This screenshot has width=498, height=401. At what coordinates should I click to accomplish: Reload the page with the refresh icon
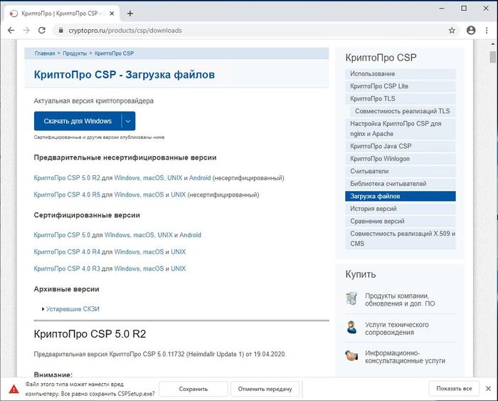point(41,30)
